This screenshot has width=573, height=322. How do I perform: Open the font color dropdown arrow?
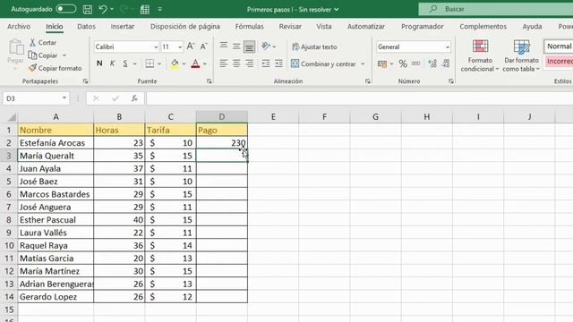205,64
